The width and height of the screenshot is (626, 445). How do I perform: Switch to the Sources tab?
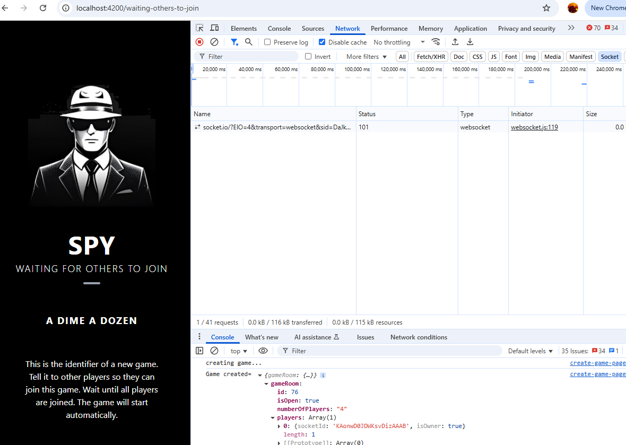[313, 28]
